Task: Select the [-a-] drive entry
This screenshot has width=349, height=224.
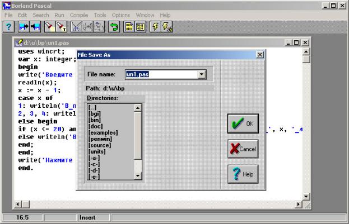Action: 94,158
